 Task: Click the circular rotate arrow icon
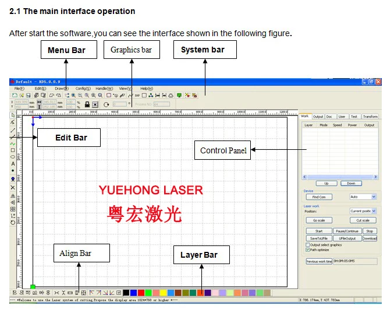[x=106, y=104]
